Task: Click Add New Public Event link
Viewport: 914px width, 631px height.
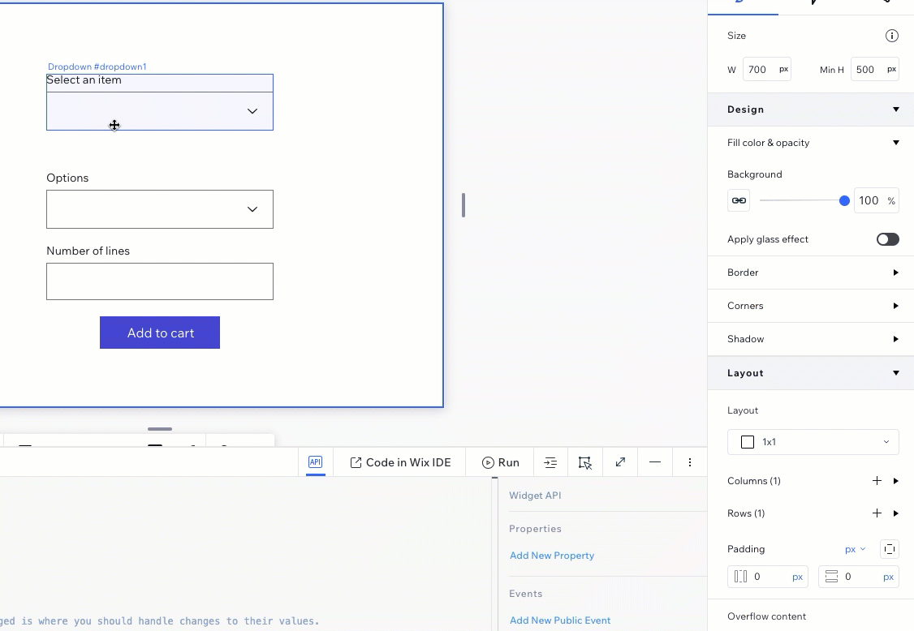Action: click(559, 620)
